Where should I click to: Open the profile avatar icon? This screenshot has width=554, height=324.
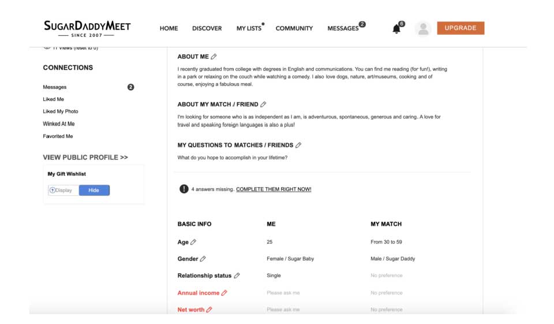pos(423,29)
